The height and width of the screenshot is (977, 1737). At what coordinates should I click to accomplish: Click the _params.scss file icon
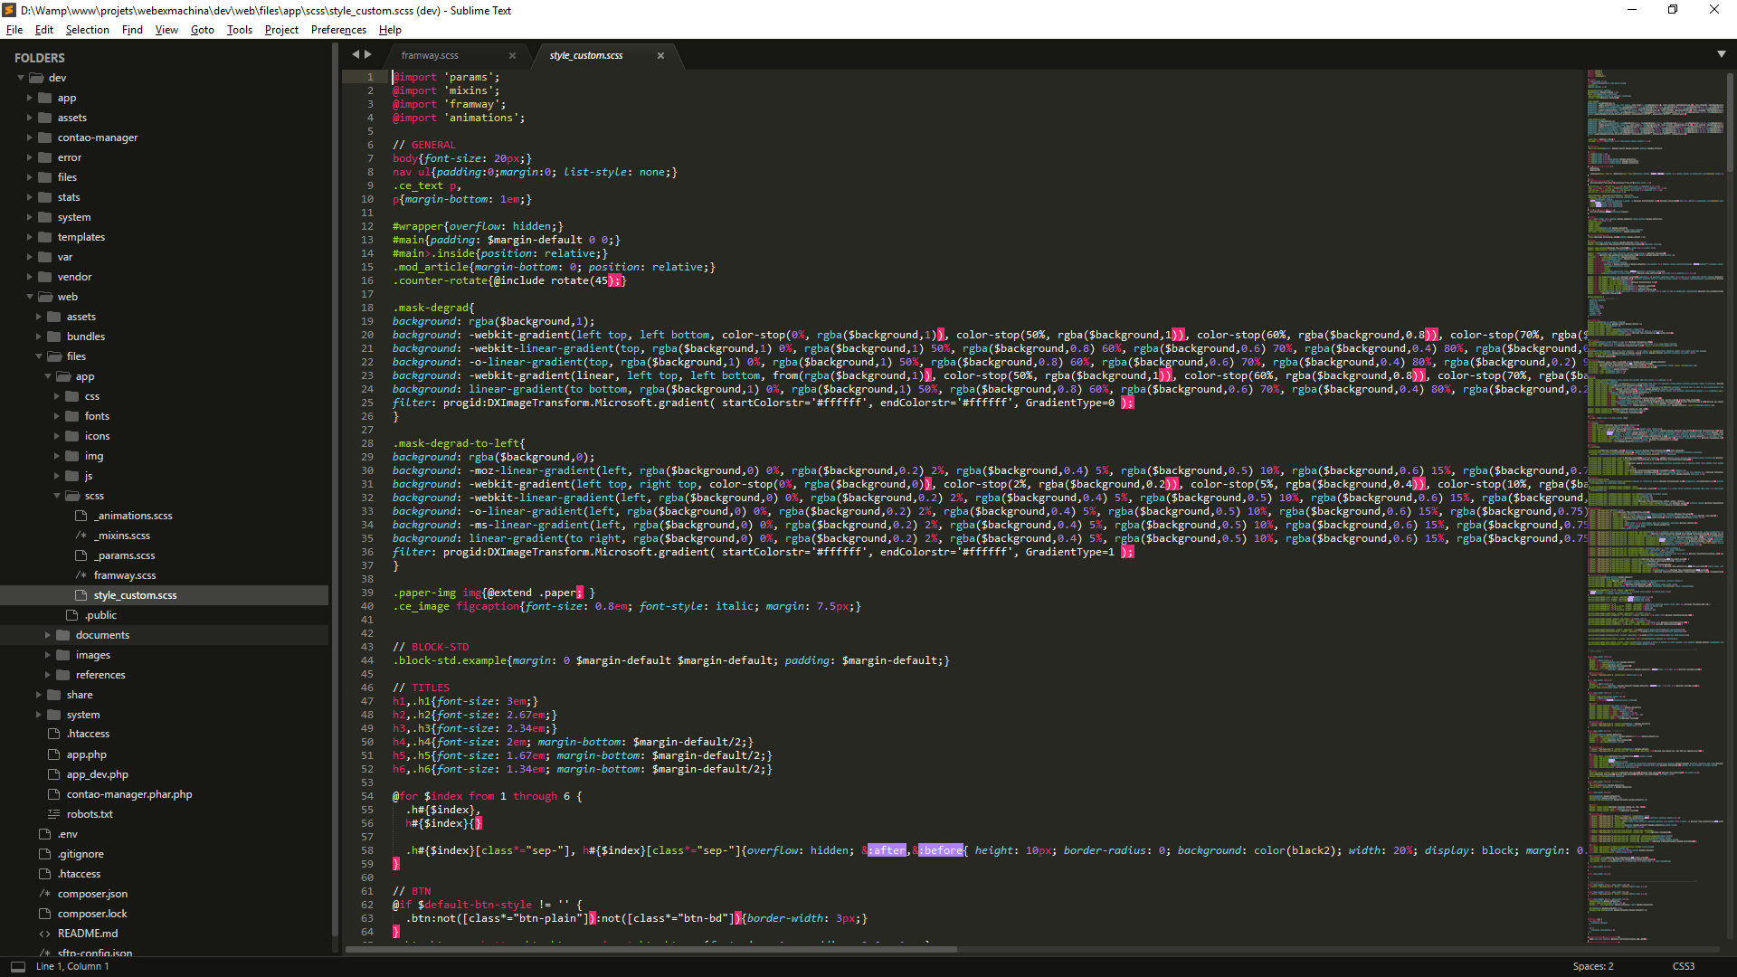coord(81,555)
